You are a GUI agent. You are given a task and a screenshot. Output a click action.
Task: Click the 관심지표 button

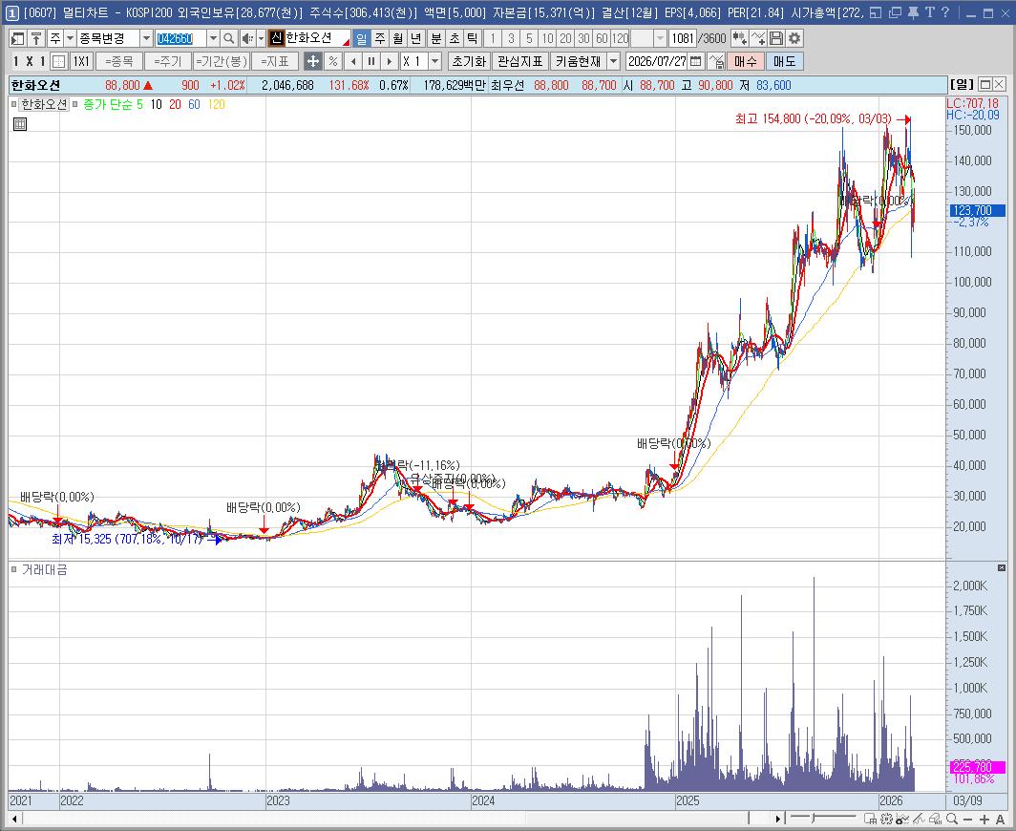pos(519,61)
